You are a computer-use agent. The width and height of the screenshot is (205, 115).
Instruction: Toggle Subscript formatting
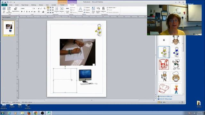[29, 11]
